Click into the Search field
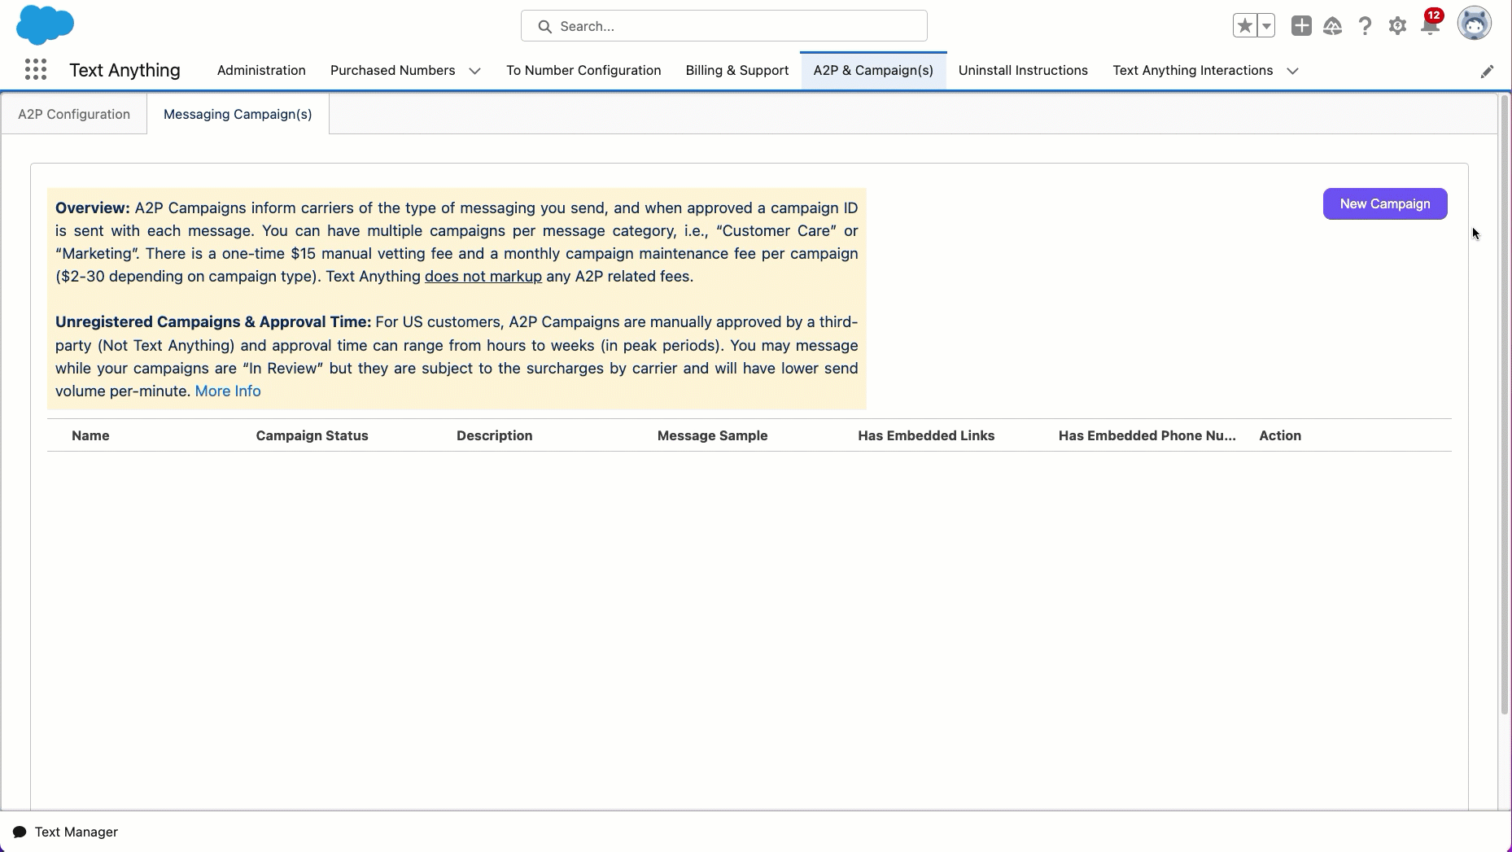Image resolution: width=1512 pixels, height=852 pixels. tap(724, 26)
